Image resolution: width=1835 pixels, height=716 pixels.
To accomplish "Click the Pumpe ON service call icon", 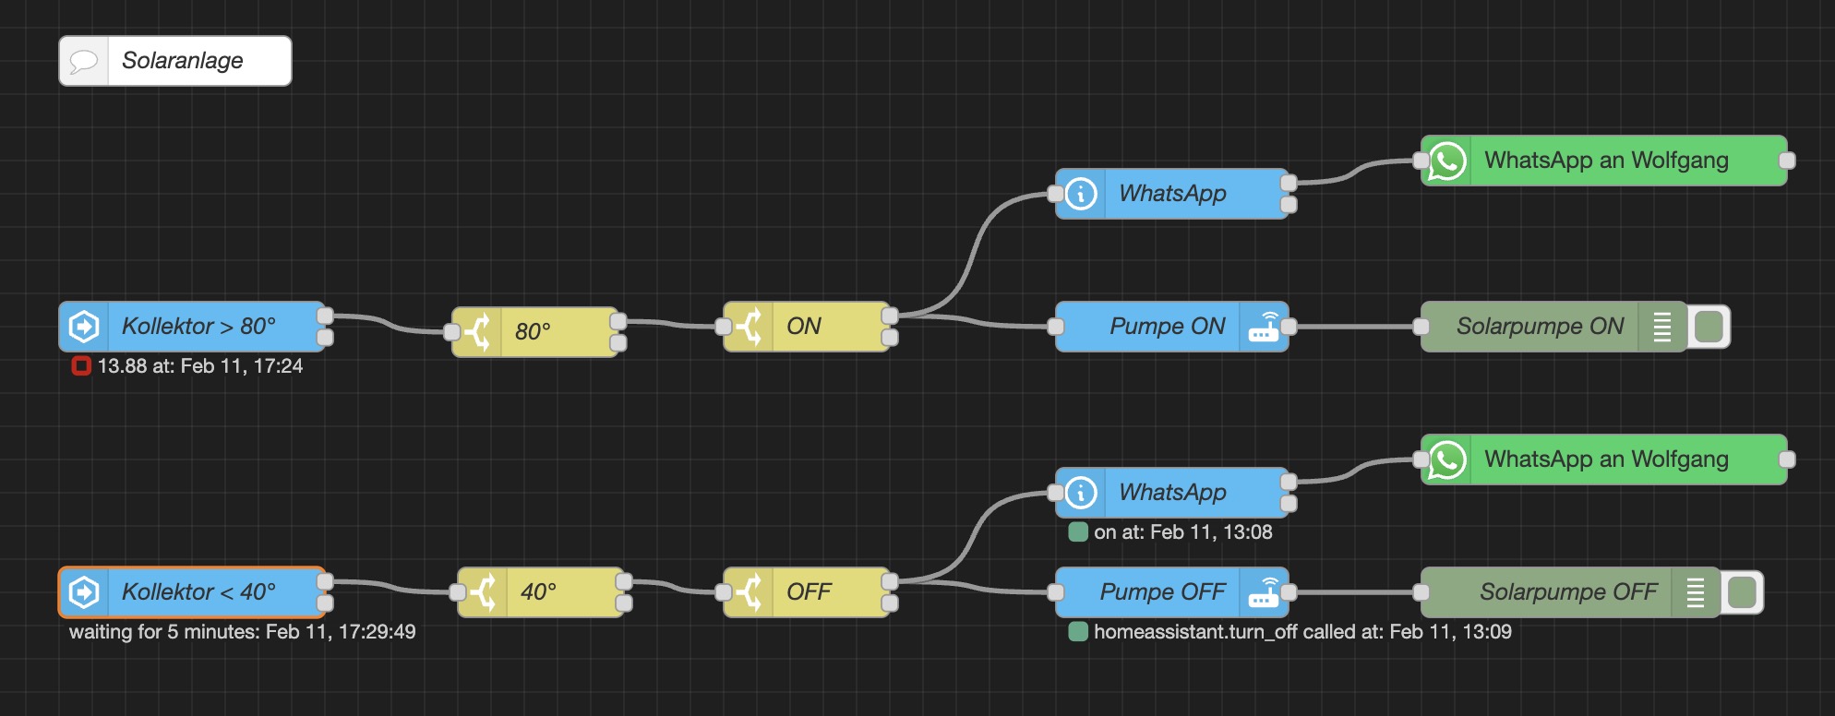I will (x=1264, y=327).
